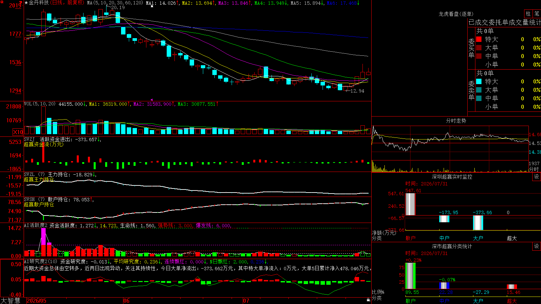This screenshot has width=541, height=304.
Task: Click the 爆发线: 6.000 label
Action: 213,225
